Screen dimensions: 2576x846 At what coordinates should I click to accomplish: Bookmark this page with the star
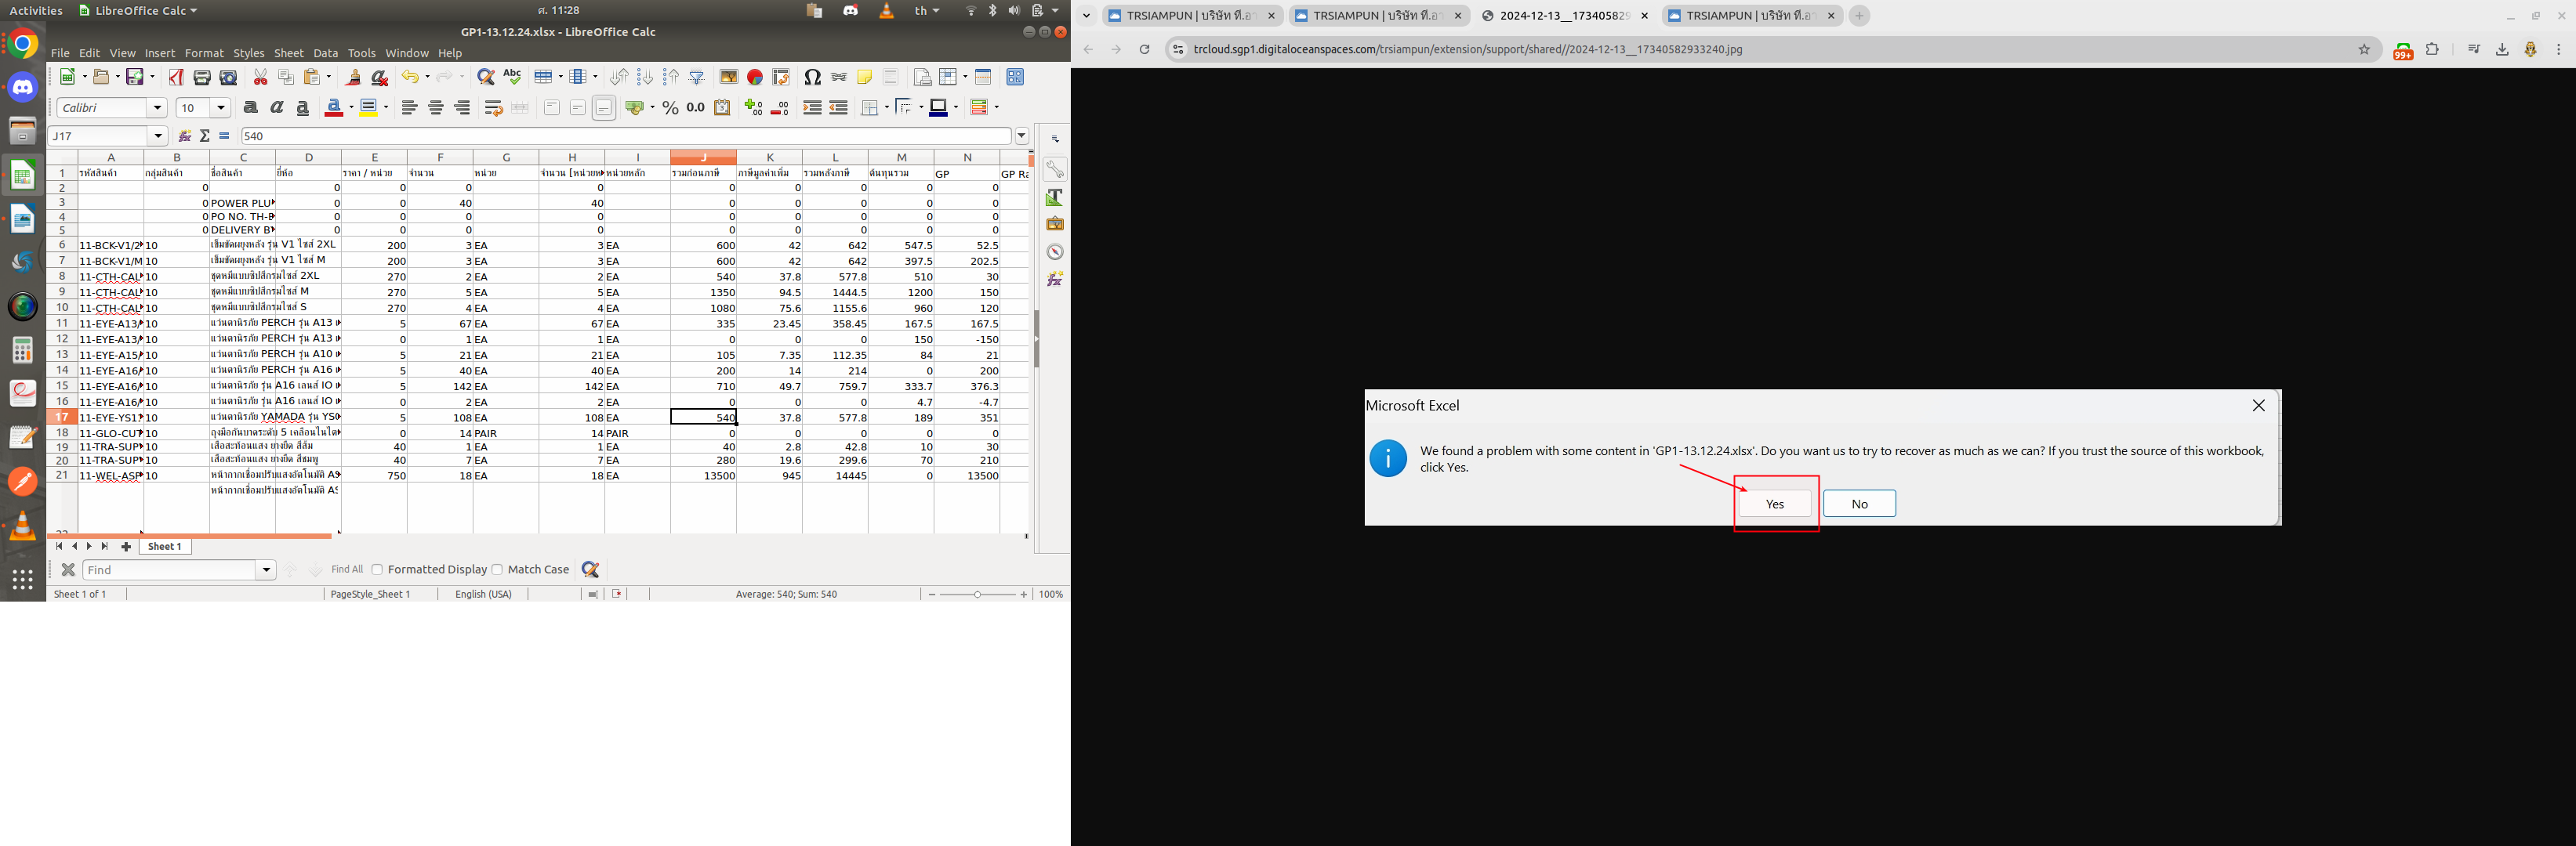(x=2364, y=49)
